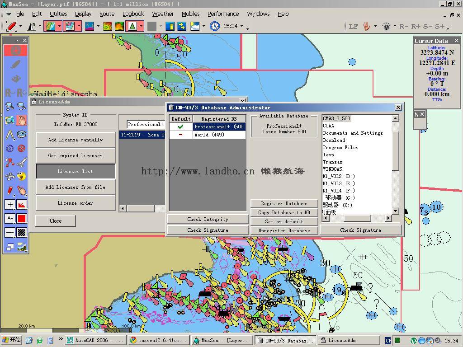Screen dimensions: 463x347
Task: Select the red target circle tool
Action: [x=21, y=148]
